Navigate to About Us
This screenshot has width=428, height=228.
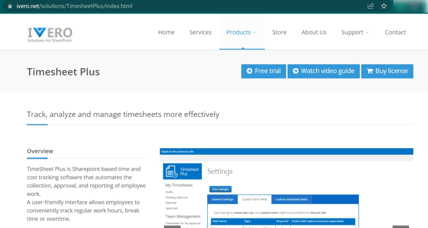click(x=314, y=32)
